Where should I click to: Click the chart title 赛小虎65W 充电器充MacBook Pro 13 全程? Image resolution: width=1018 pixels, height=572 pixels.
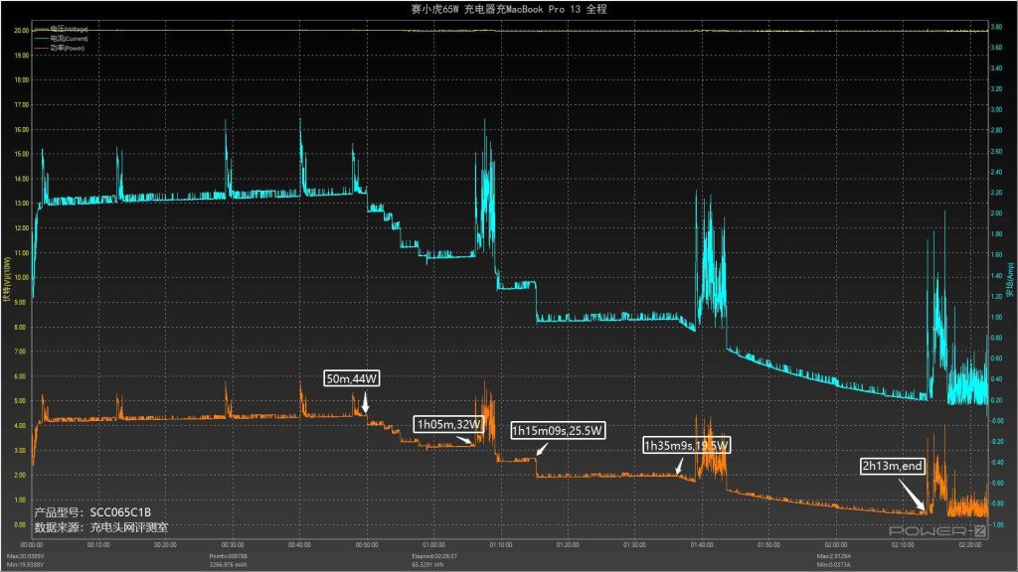pos(508,9)
